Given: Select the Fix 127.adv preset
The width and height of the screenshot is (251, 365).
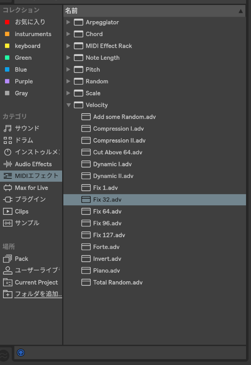Looking at the screenshot, I should [109, 235].
